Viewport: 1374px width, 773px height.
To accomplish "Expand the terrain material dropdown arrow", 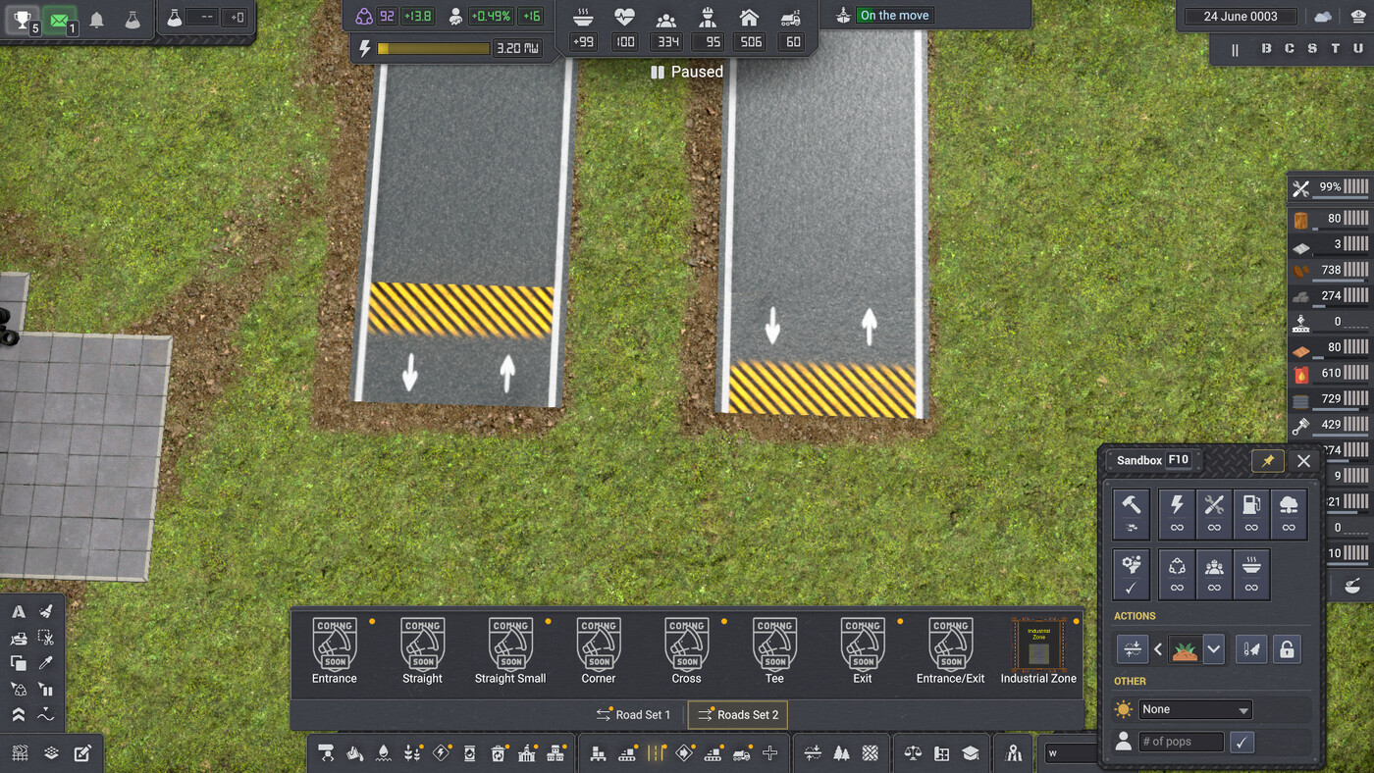I will 1214,648.
